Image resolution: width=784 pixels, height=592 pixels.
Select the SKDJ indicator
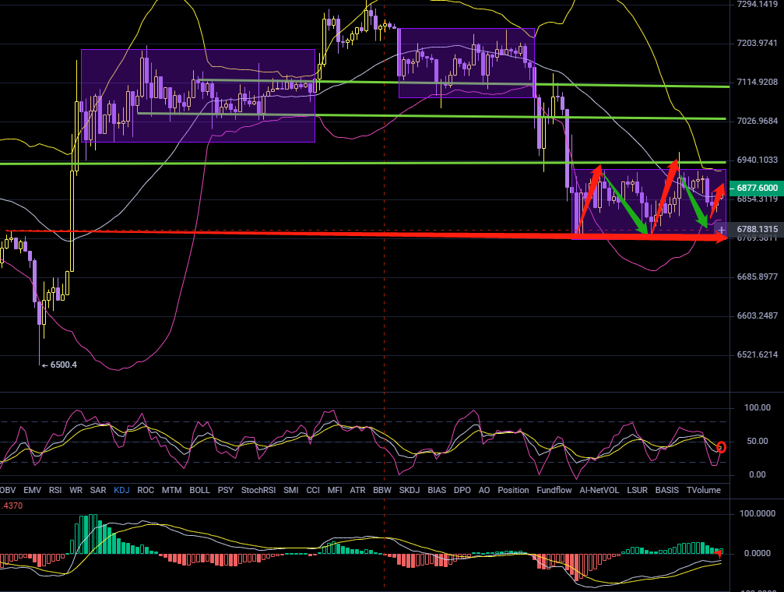coord(409,490)
